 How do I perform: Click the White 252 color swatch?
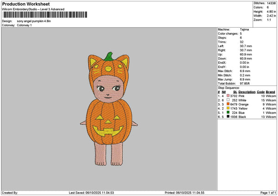point(228,100)
